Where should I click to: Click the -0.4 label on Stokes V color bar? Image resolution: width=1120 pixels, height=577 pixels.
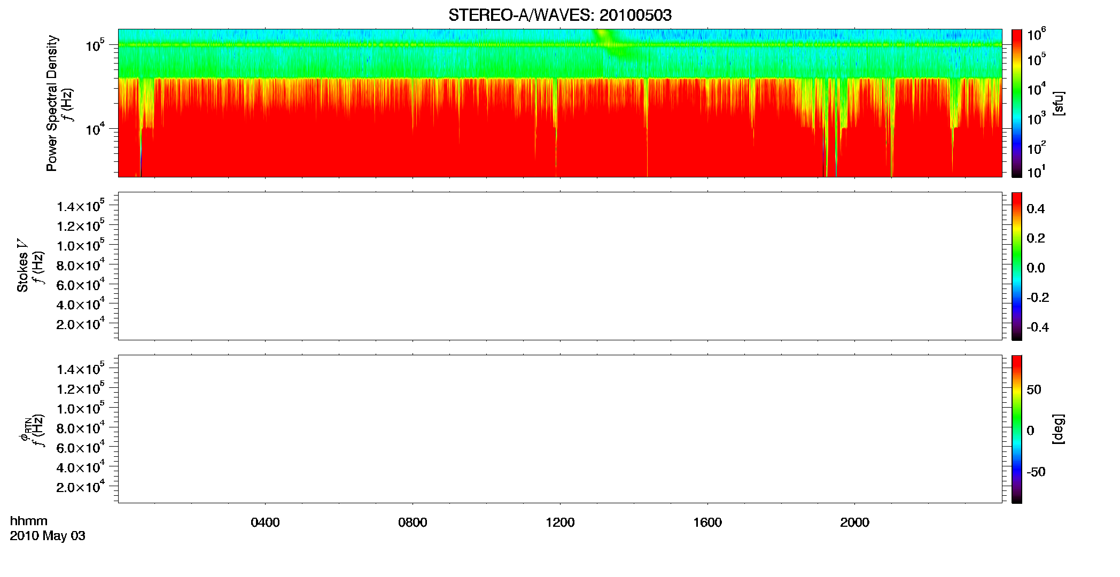(1038, 328)
